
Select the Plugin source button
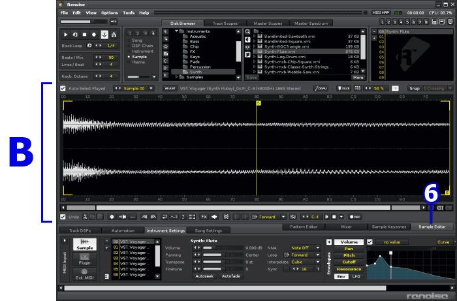pos(84,259)
